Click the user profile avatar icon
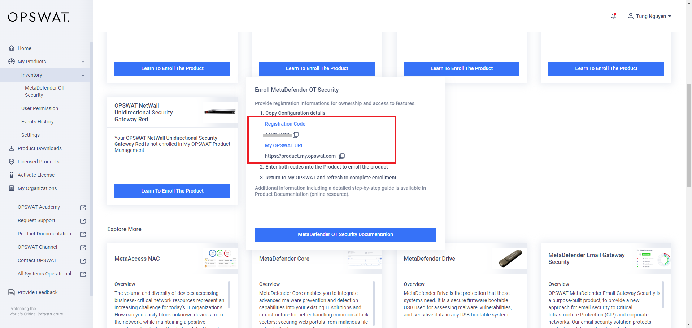The height and width of the screenshot is (328, 692). [x=630, y=16]
